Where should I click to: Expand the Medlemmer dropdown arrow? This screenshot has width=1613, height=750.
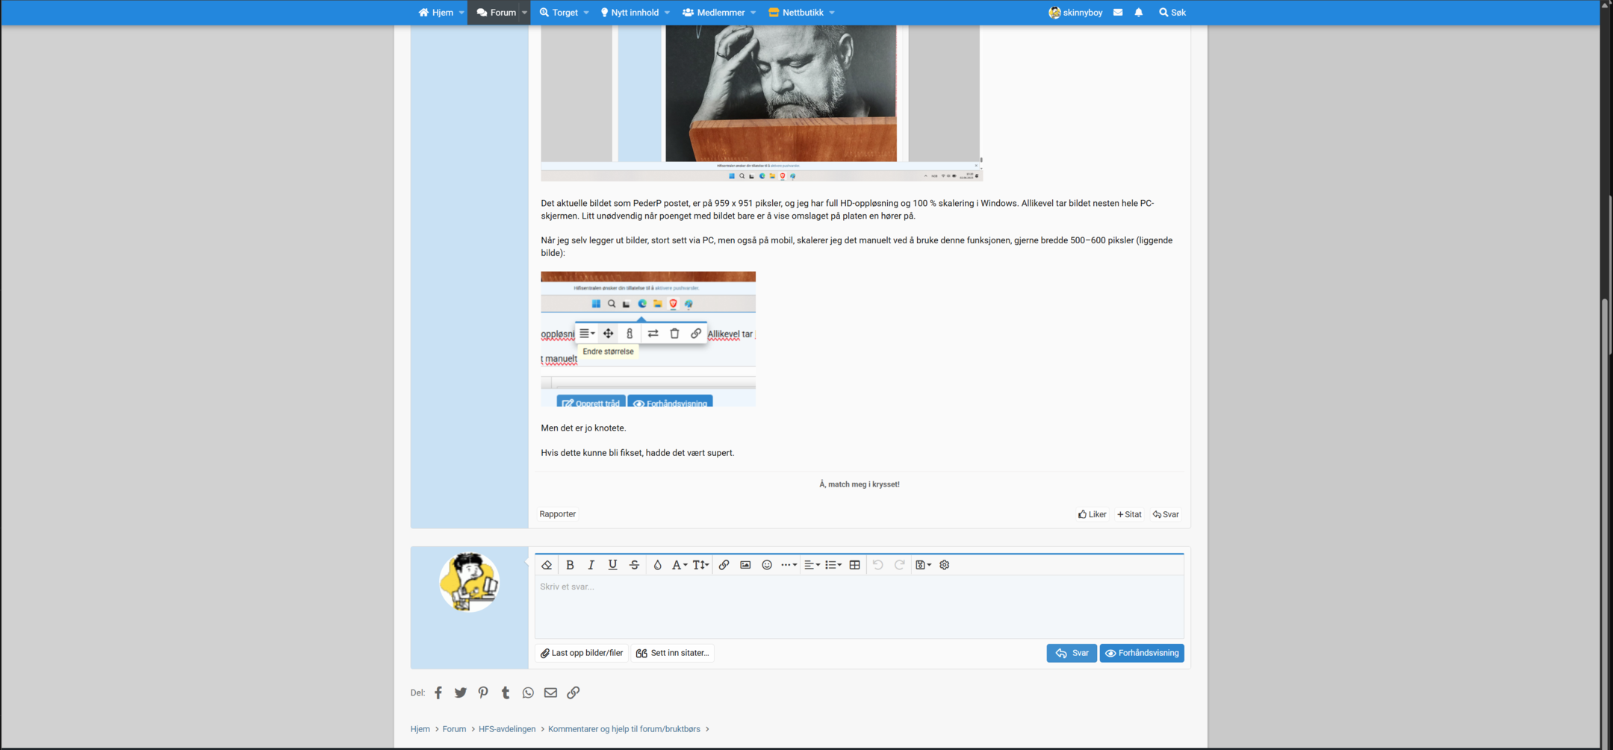pyautogui.click(x=753, y=13)
